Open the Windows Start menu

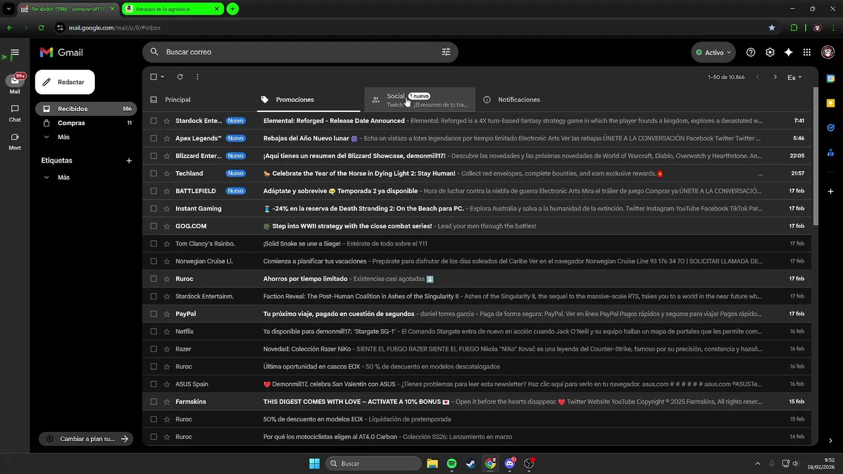314,463
